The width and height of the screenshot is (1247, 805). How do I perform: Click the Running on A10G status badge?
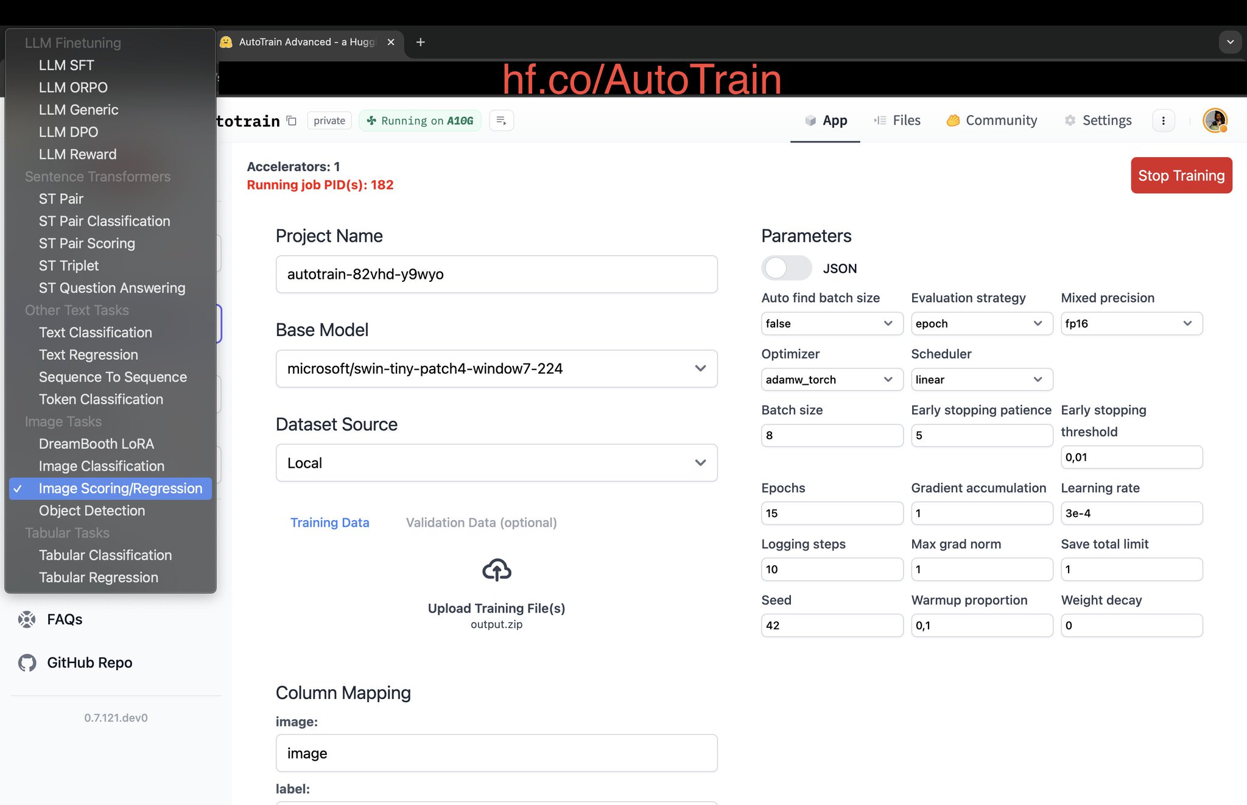[x=420, y=121]
